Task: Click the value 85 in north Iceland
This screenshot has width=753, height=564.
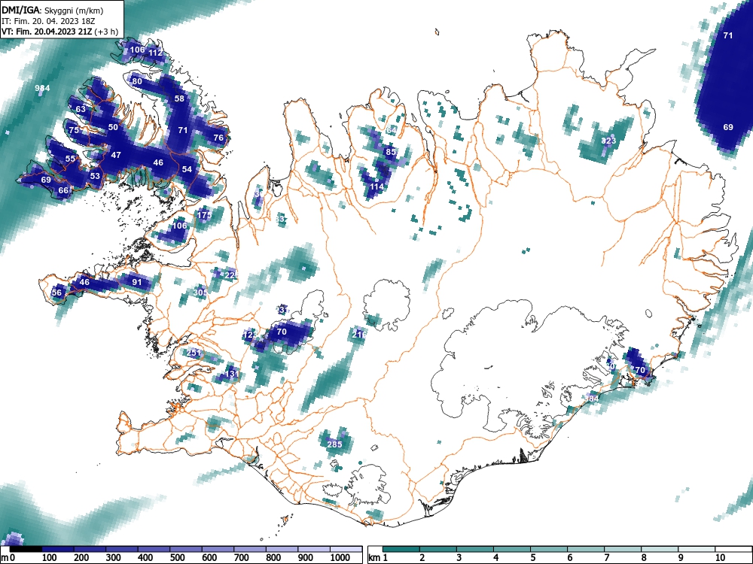Action: (390, 152)
